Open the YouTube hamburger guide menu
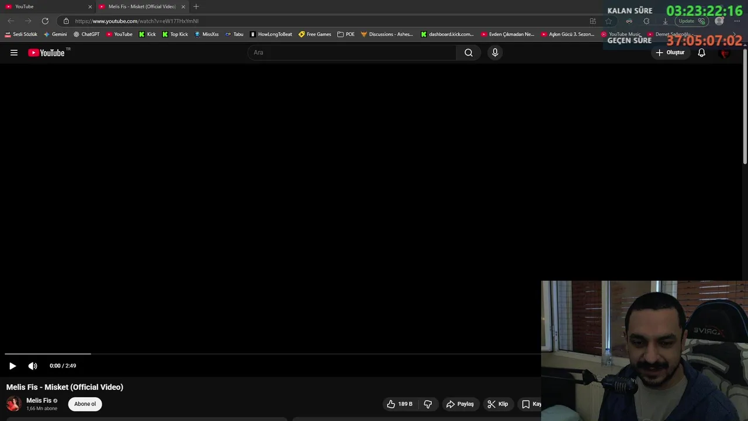748x421 pixels. 14,53
